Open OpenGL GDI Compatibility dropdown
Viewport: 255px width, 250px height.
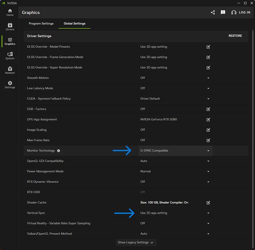(208, 161)
